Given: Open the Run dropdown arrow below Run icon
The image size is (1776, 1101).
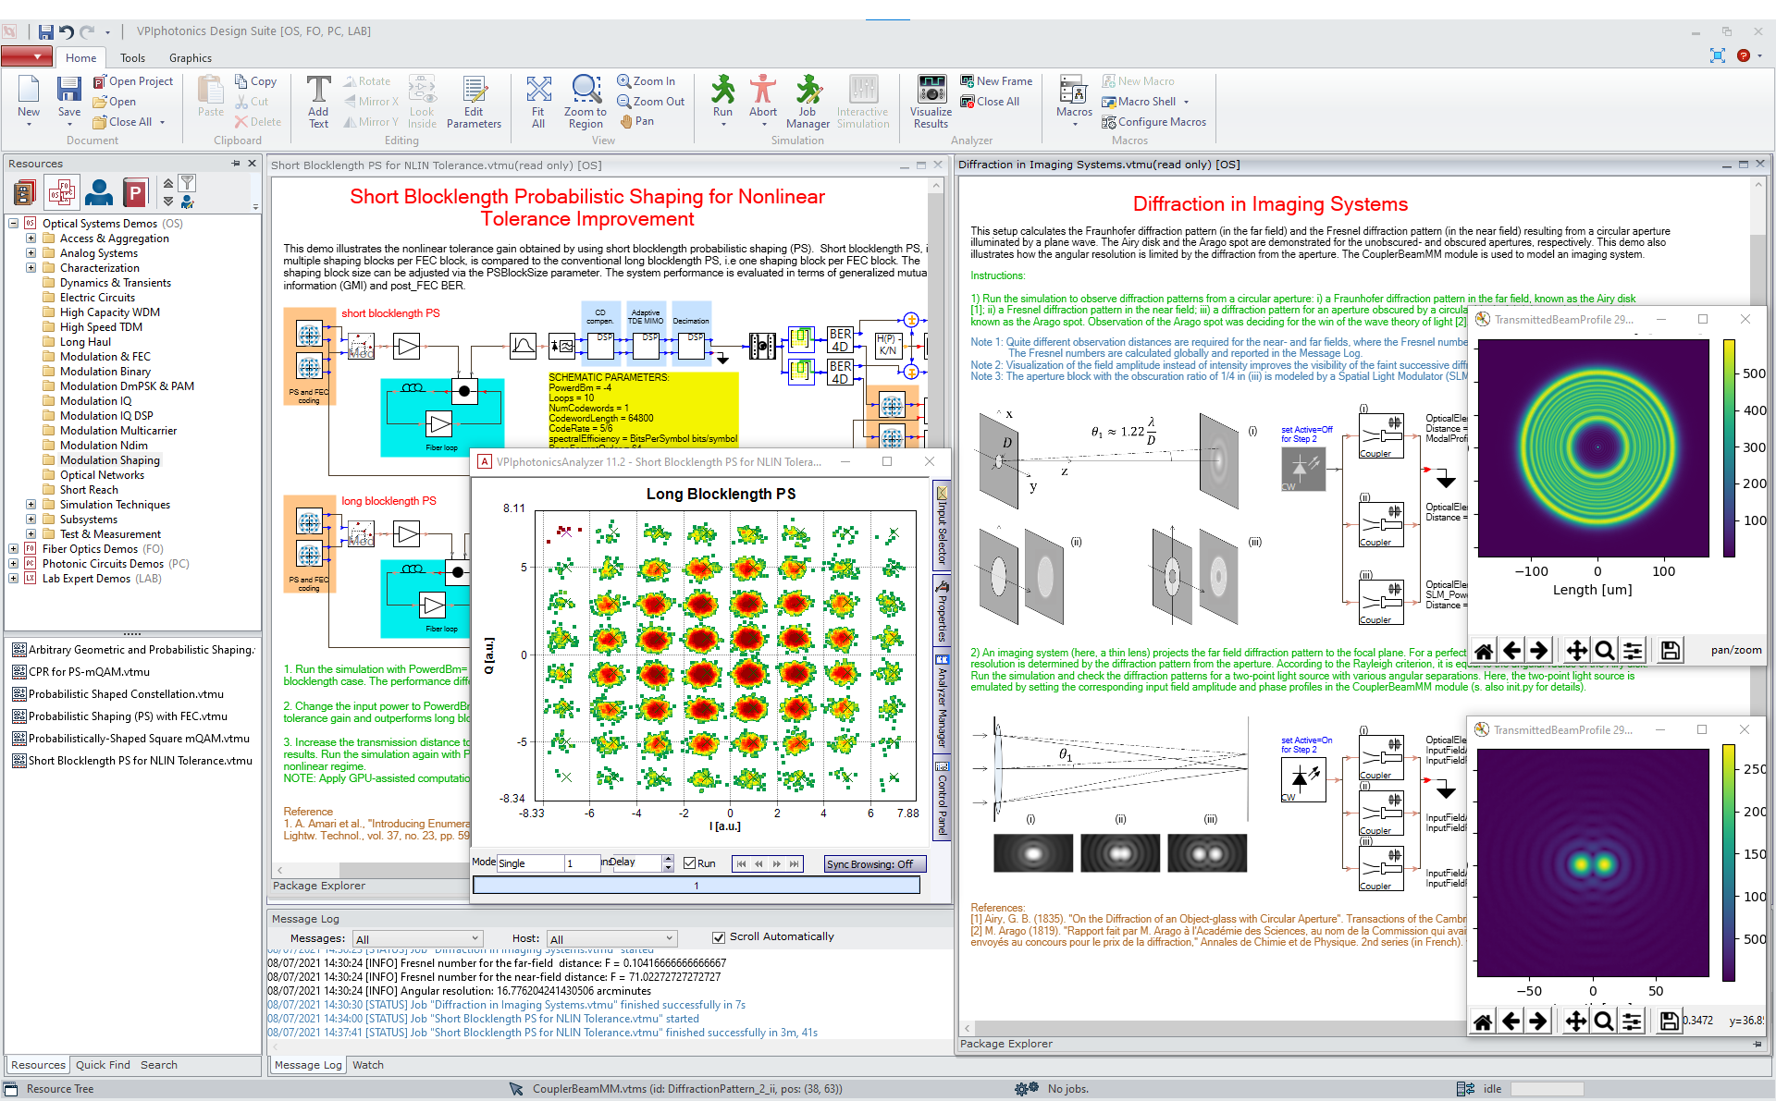Looking at the screenshot, I should 722,125.
